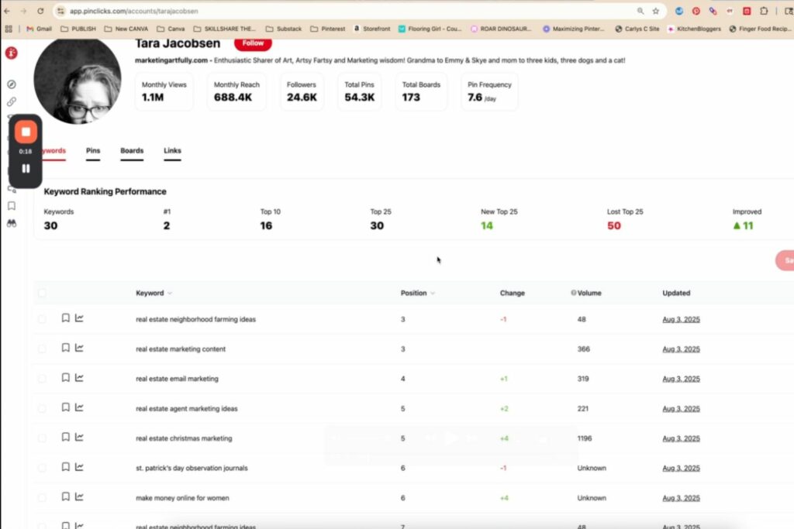
Task: Open the bookmark icon in left sidebar
Action: 11,206
